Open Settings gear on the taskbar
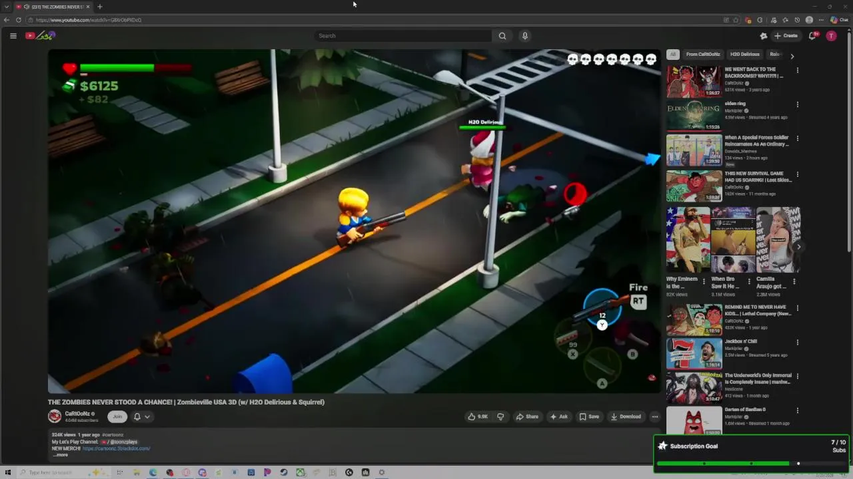This screenshot has width=853, height=479. (382, 472)
